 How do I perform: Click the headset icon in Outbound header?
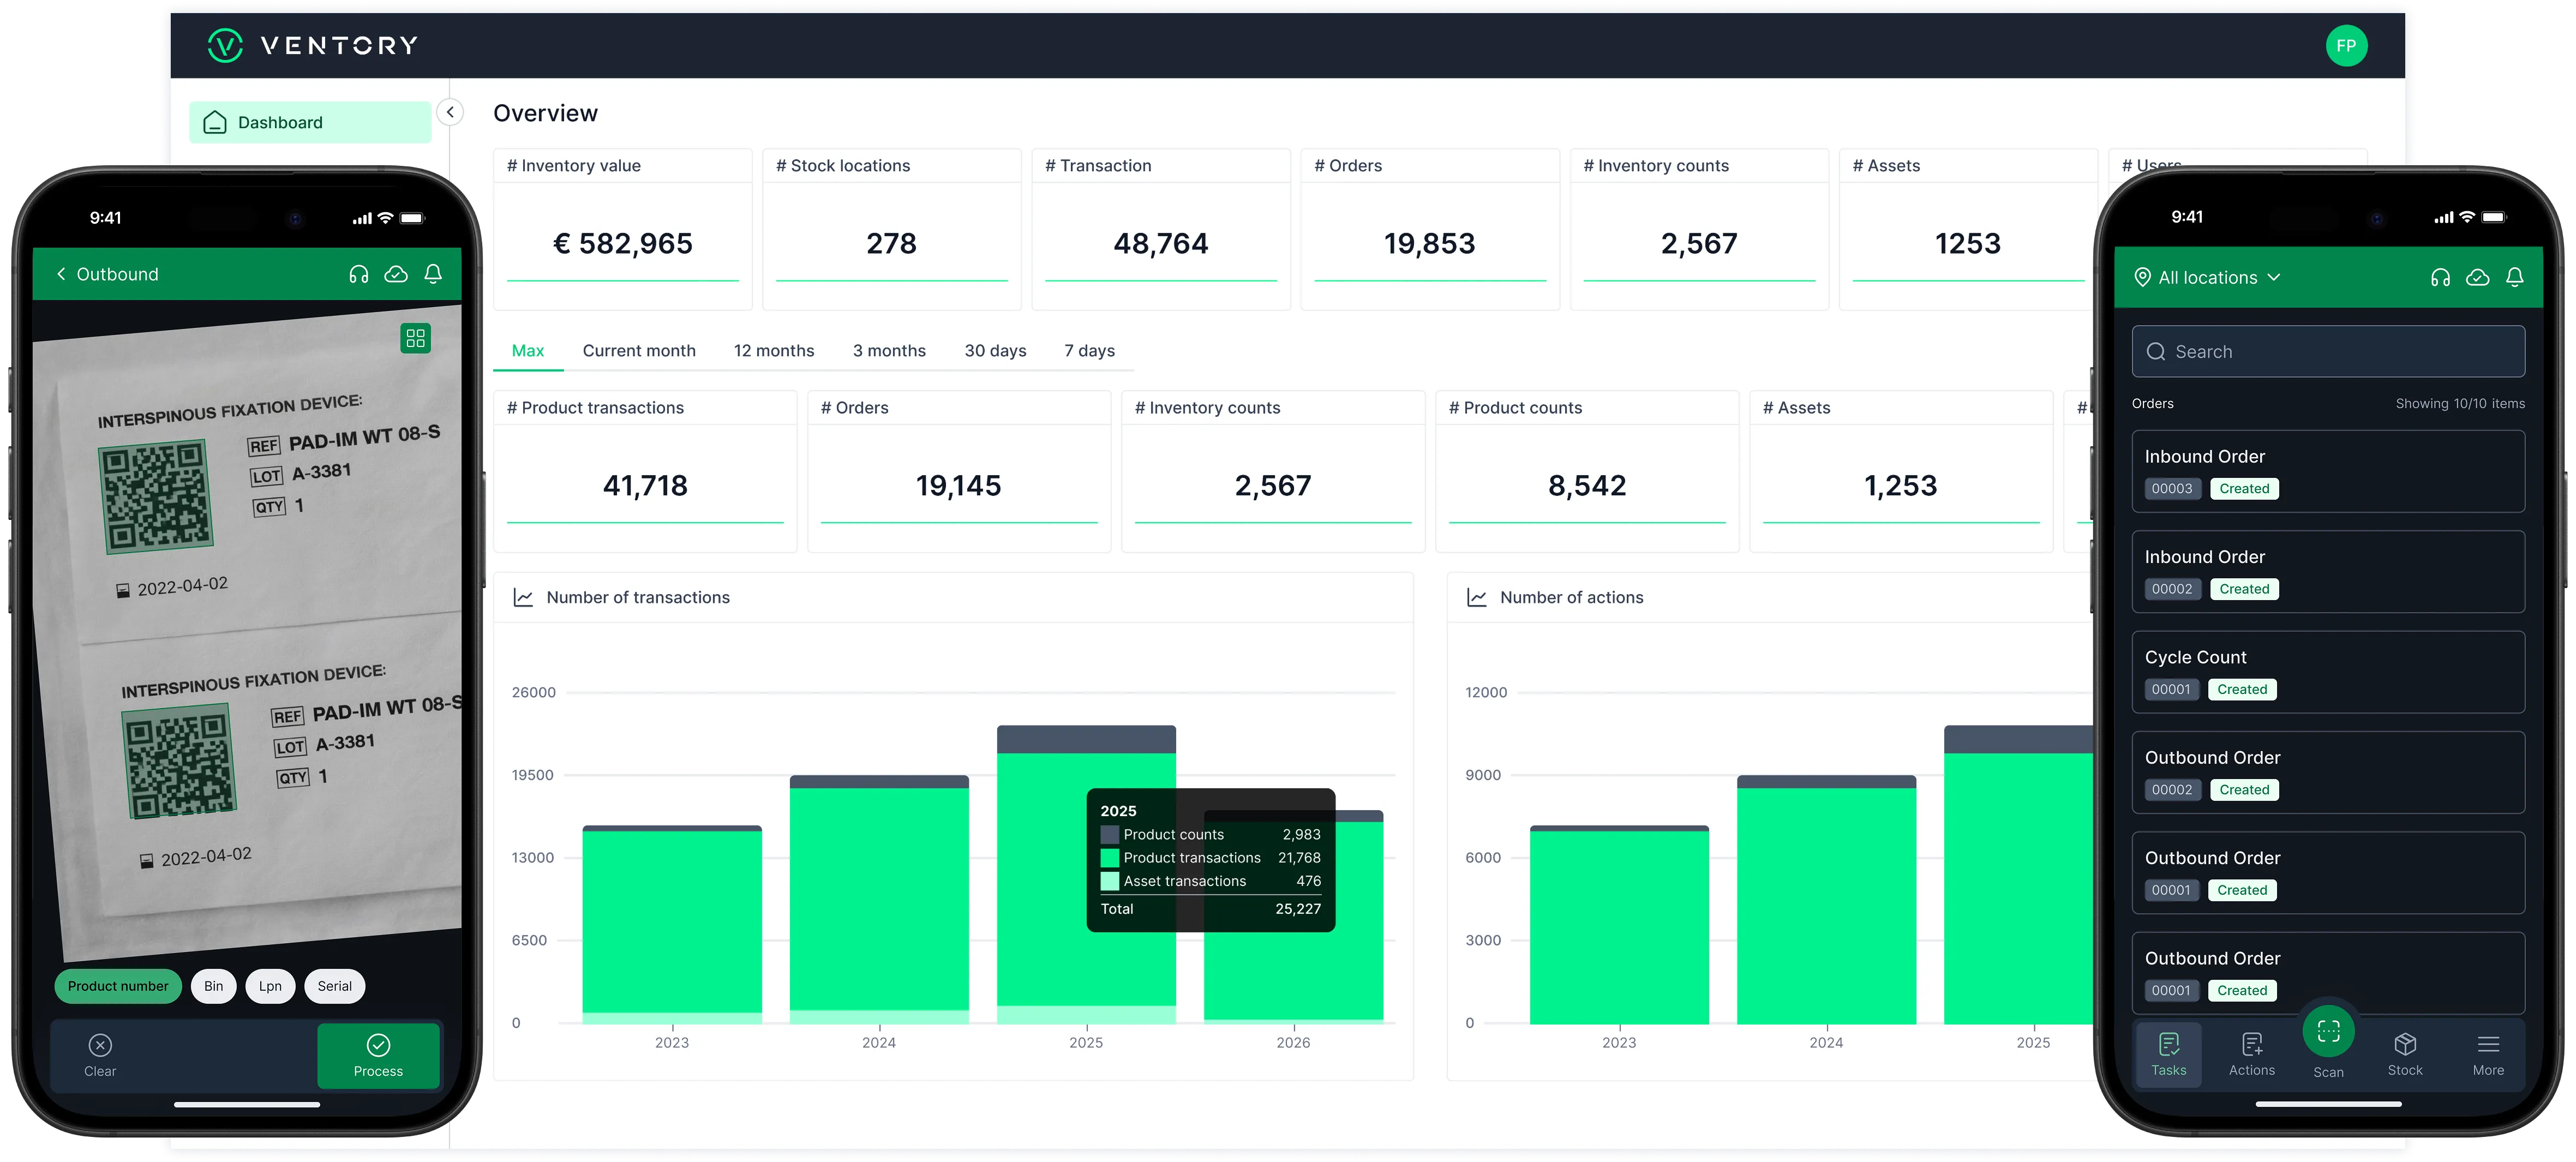359,274
